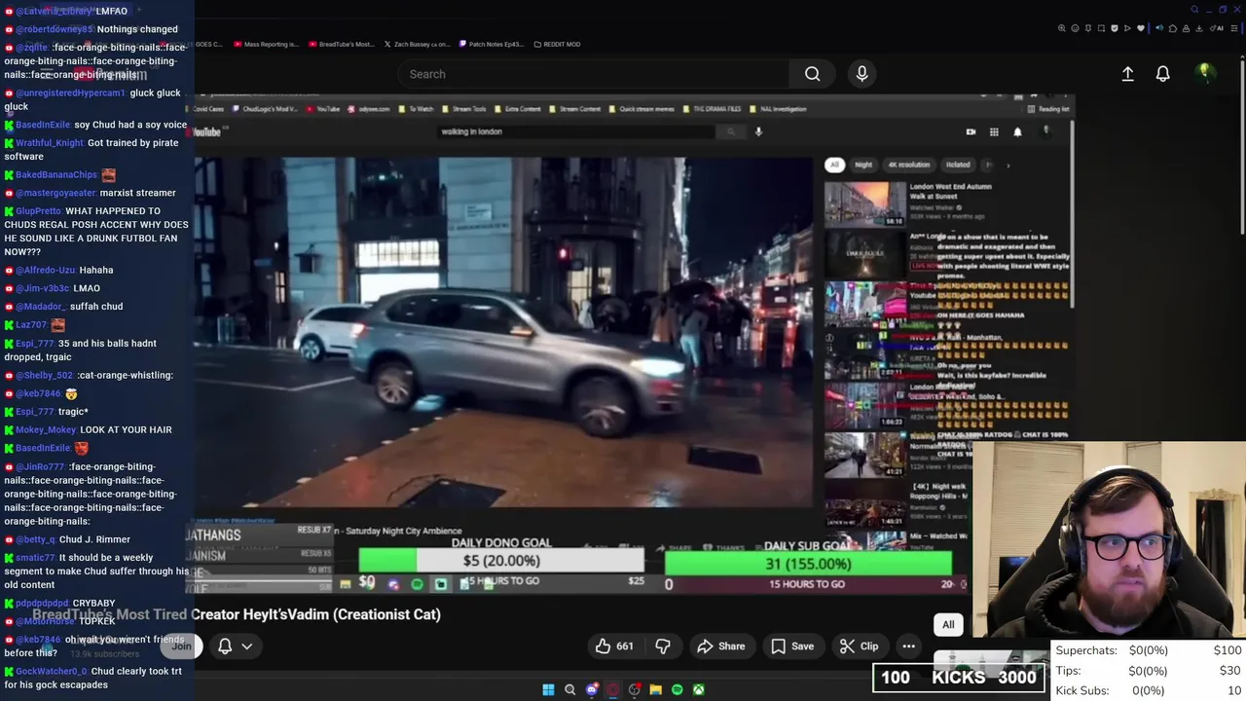Open THE DRAMA FILES bookmark folder
Screen dimensions: 1246x701
[x=712, y=109]
